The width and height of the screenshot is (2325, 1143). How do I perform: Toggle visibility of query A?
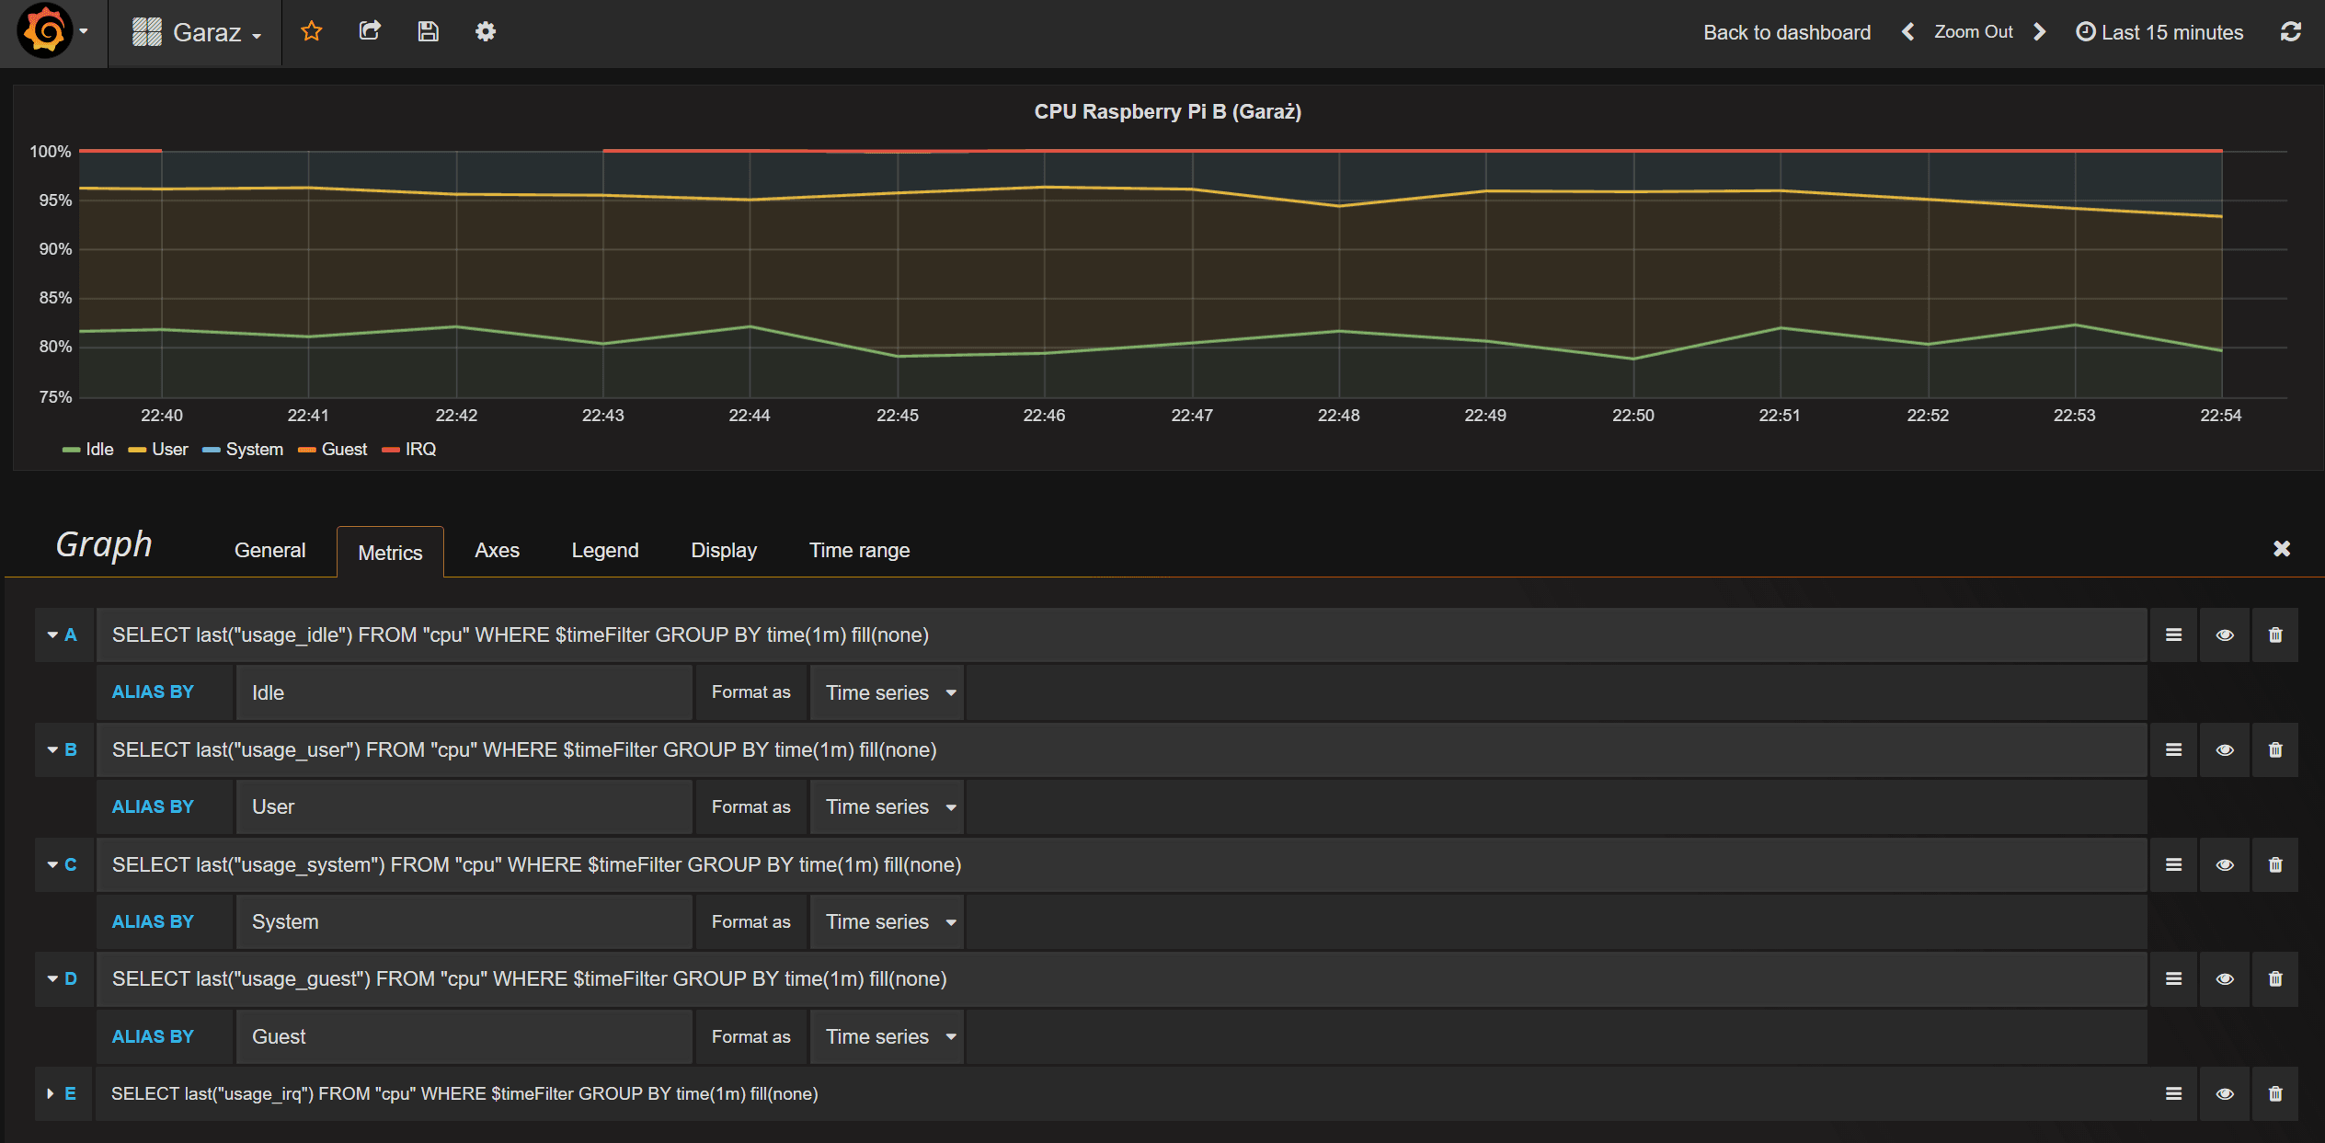[x=2225, y=634]
